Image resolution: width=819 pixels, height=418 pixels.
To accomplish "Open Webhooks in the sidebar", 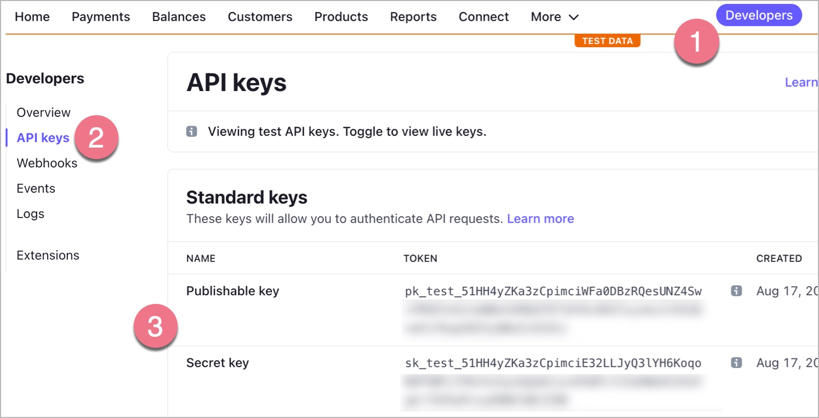I will [47, 163].
